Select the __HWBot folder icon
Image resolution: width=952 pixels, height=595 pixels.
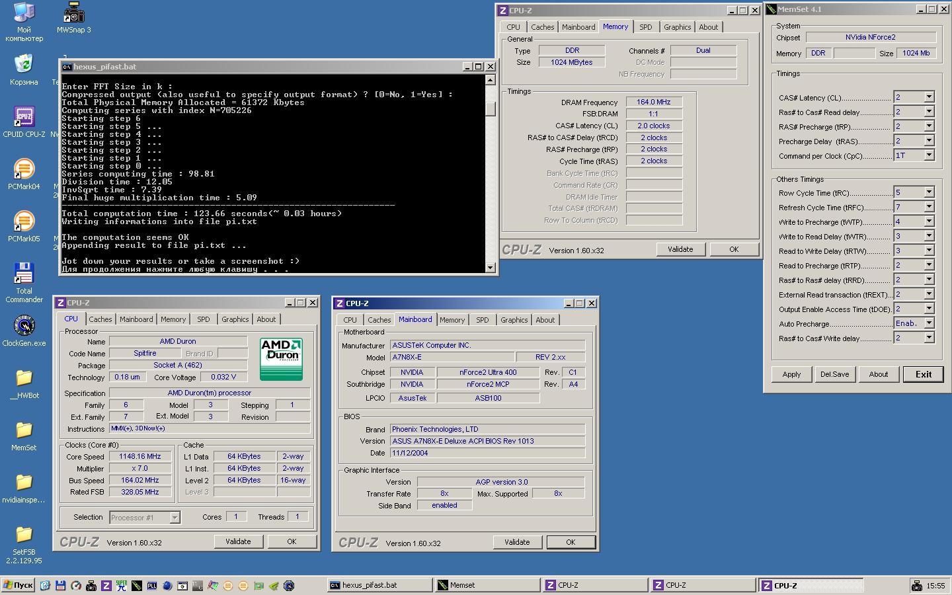(x=24, y=383)
